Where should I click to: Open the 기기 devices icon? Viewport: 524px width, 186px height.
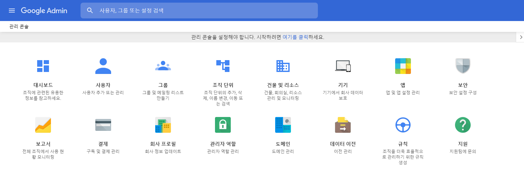pos(343,66)
